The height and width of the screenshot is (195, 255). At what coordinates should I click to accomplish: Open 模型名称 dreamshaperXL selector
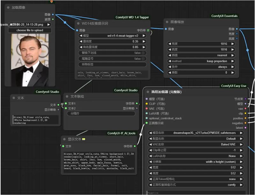pos(196,133)
